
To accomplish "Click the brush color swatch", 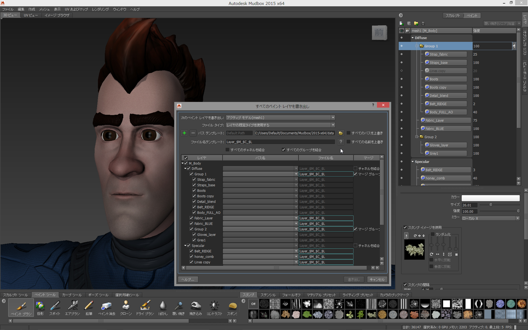I will pos(490,198).
